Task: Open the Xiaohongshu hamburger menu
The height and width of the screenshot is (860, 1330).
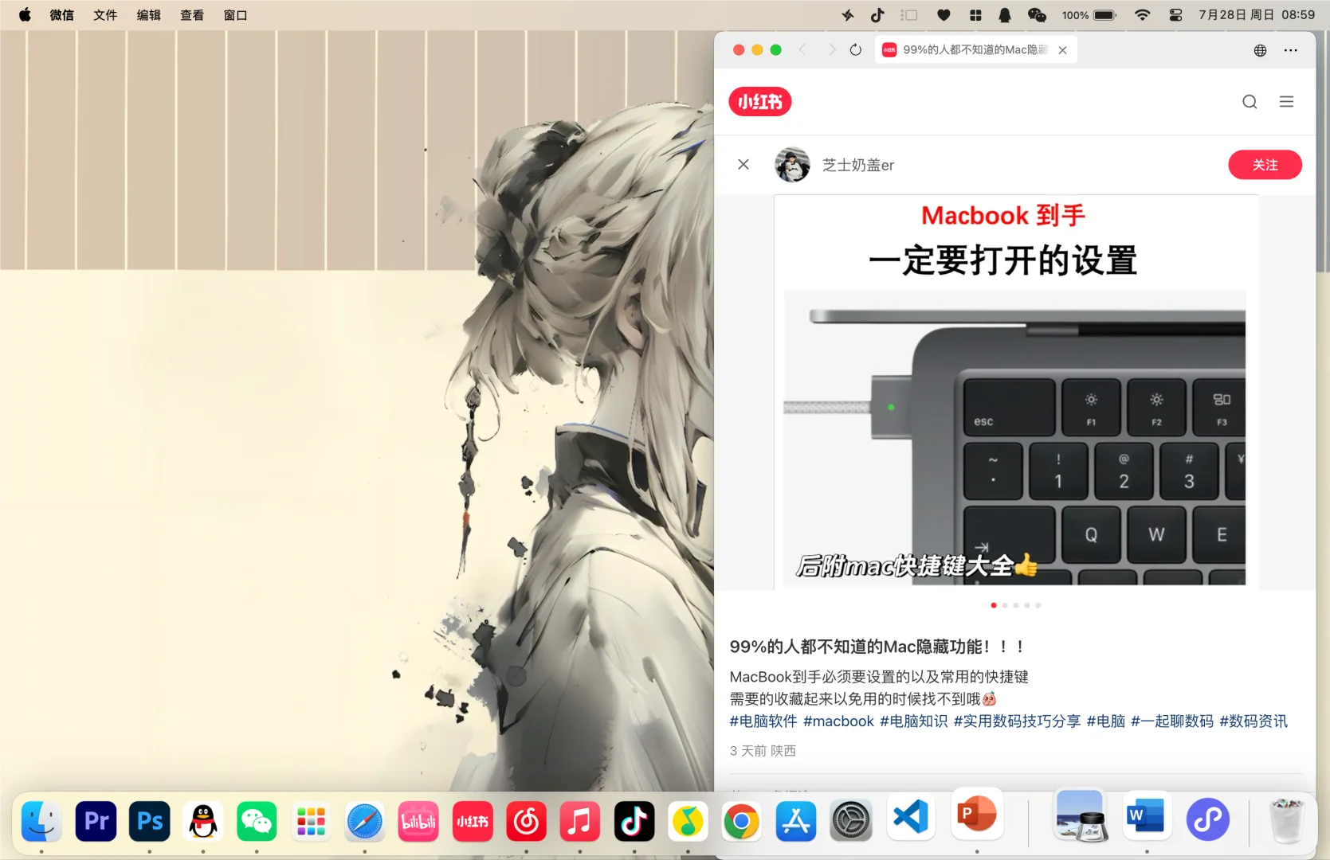Action: 1286,101
